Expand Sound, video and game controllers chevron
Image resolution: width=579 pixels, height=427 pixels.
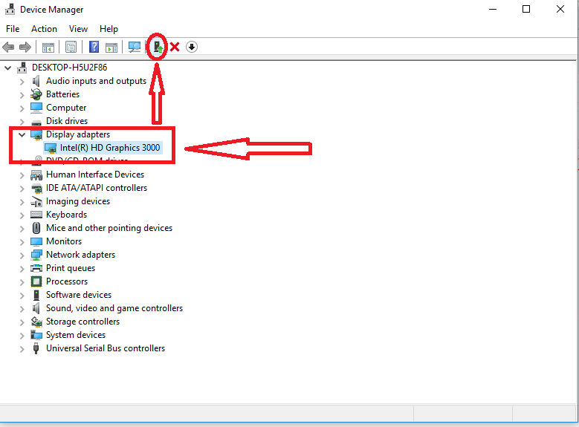click(22, 308)
